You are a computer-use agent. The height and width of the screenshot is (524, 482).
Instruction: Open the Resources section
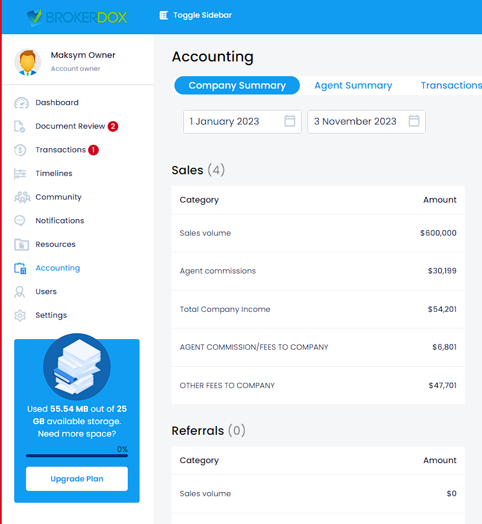pos(56,245)
